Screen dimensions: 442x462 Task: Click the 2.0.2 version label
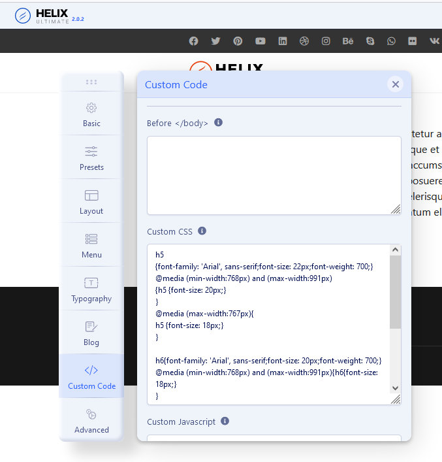78,19
